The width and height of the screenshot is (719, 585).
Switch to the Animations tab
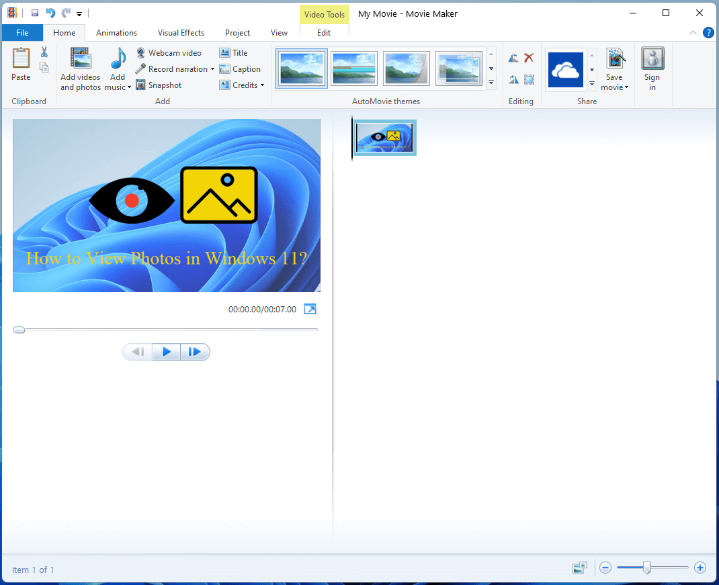click(116, 32)
